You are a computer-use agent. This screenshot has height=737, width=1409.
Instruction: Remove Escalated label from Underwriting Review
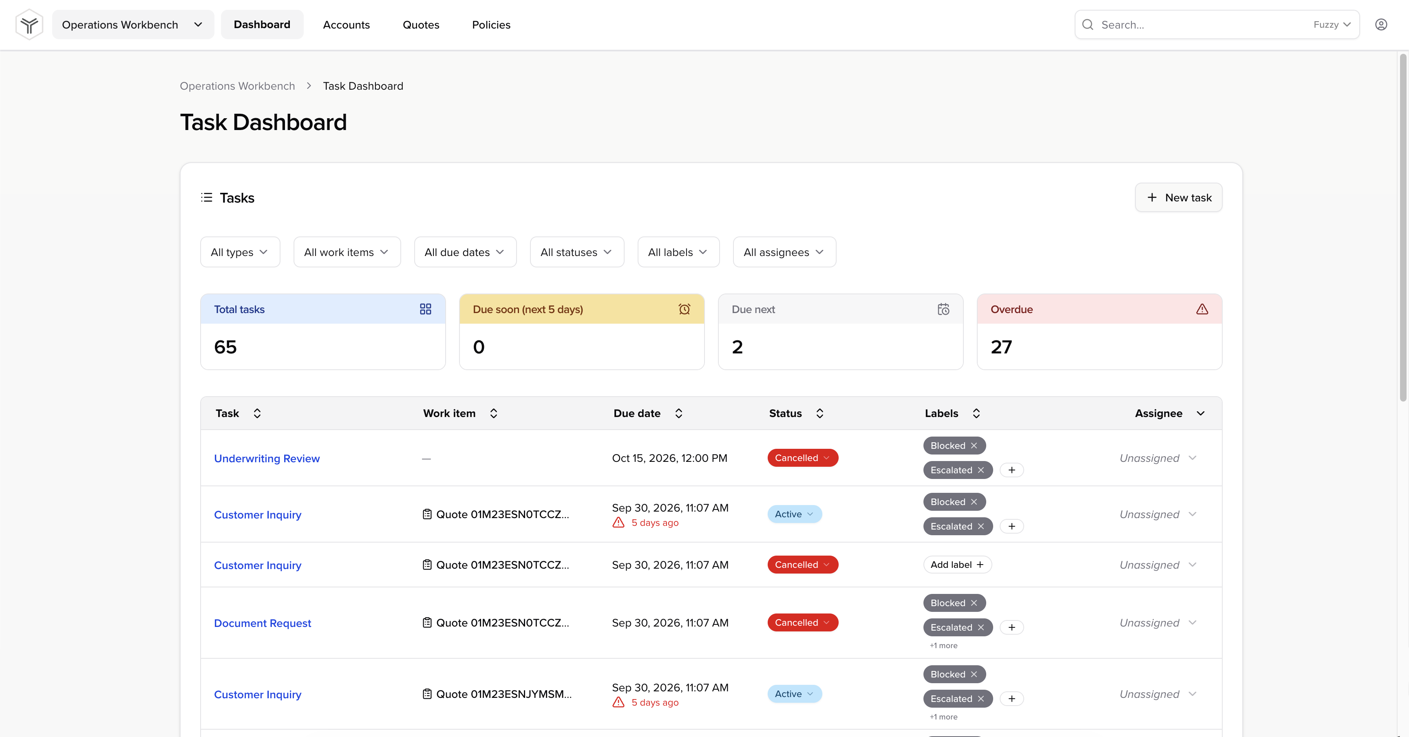coord(981,470)
